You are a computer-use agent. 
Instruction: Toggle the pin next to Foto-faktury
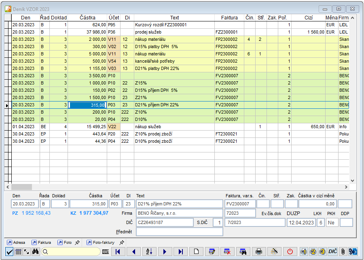click(122, 243)
